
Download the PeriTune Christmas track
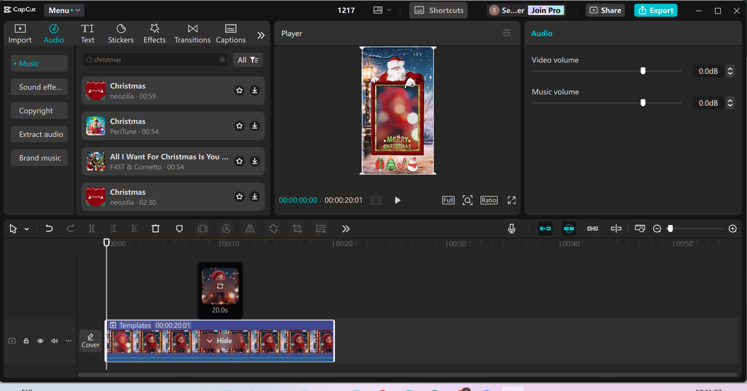254,126
